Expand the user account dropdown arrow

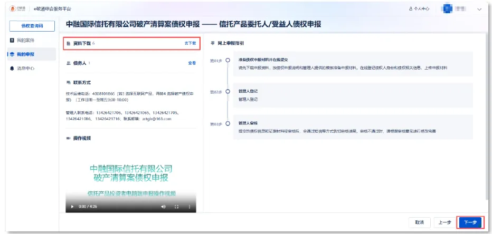(x=479, y=9)
